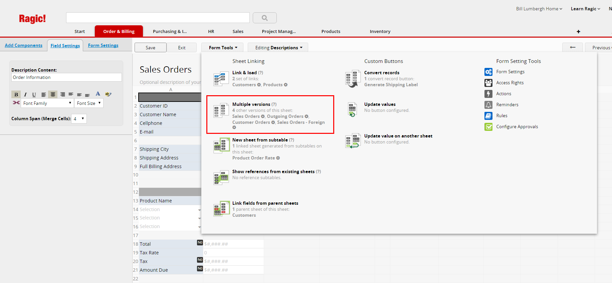Open the Font Family dropdown

(x=47, y=103)
